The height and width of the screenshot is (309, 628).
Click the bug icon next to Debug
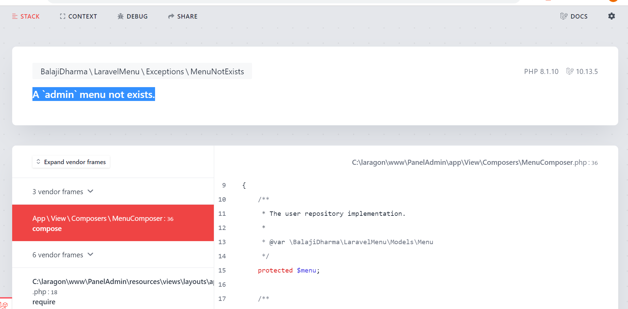tap(121, 16)
